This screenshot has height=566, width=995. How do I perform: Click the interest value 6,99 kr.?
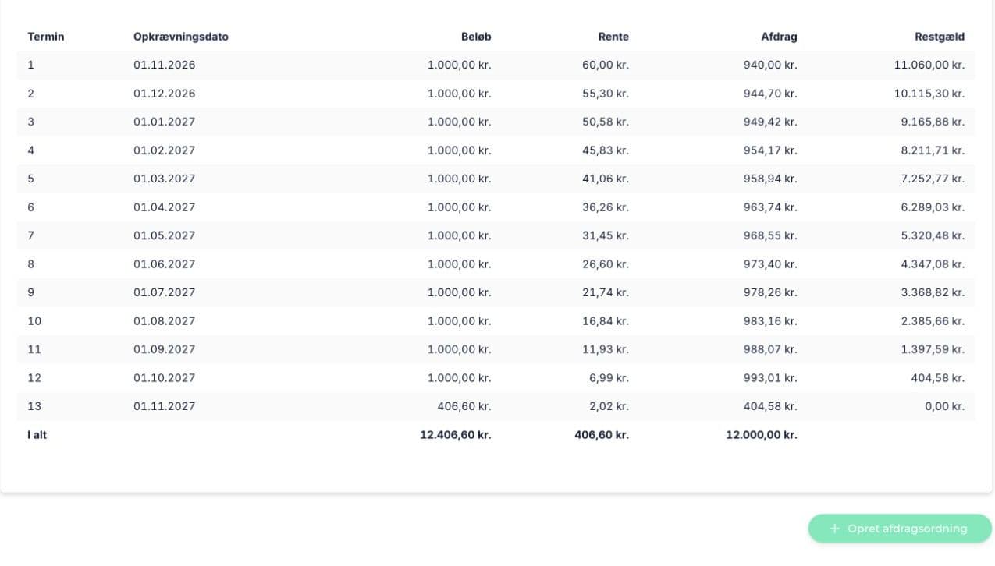point(609,378)
